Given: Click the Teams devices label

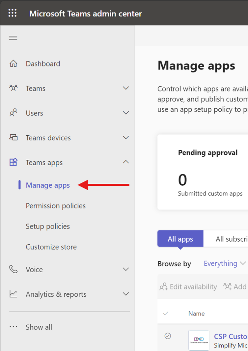Looking at the screenshot, I should [x=48, y=137].
